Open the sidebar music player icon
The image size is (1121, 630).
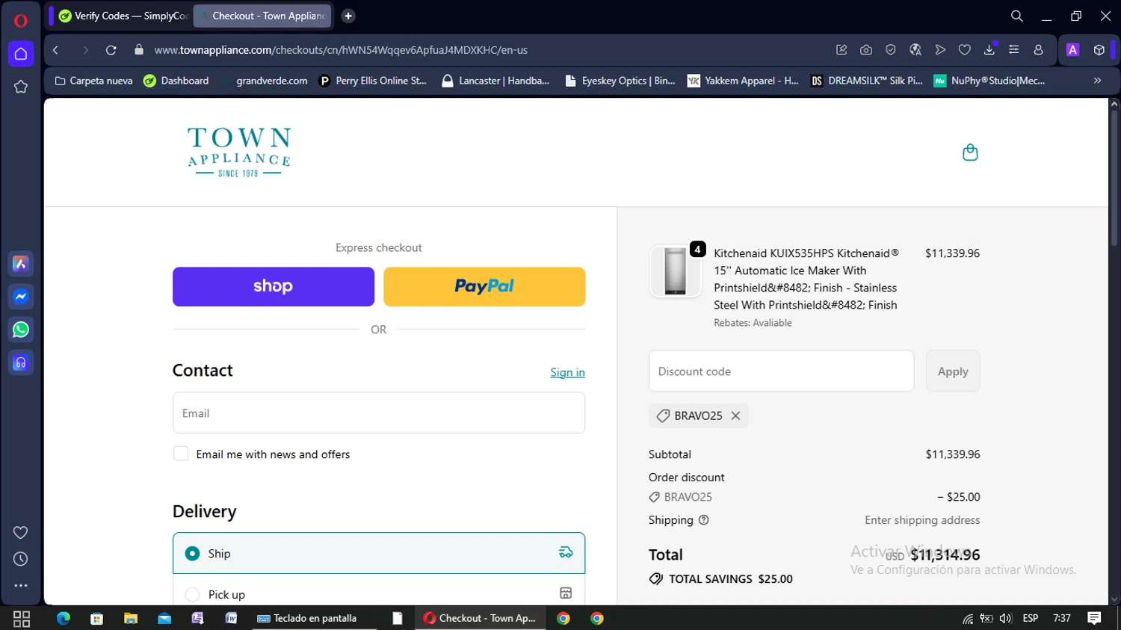coord(21,362)
